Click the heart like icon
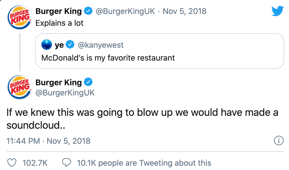The image size is (289, 170). [x=11, y=163]
